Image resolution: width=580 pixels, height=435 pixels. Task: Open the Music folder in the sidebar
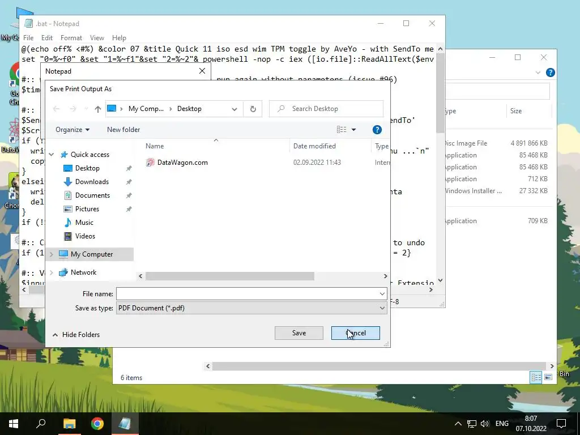pyautogui.click(x=84, y=222)
